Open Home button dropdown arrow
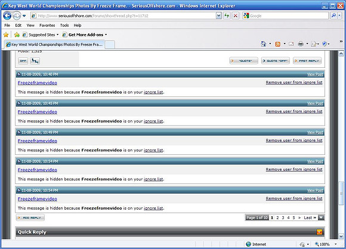 [270, 44]
